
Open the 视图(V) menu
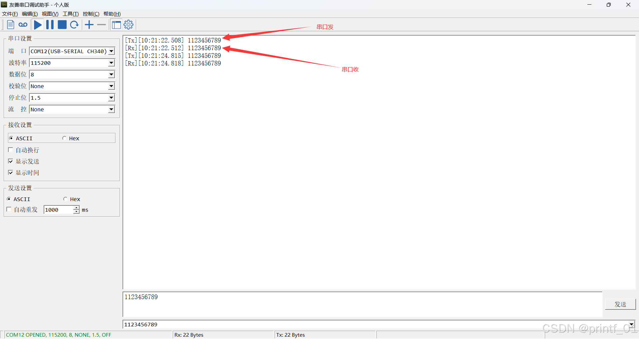(50, 14)
